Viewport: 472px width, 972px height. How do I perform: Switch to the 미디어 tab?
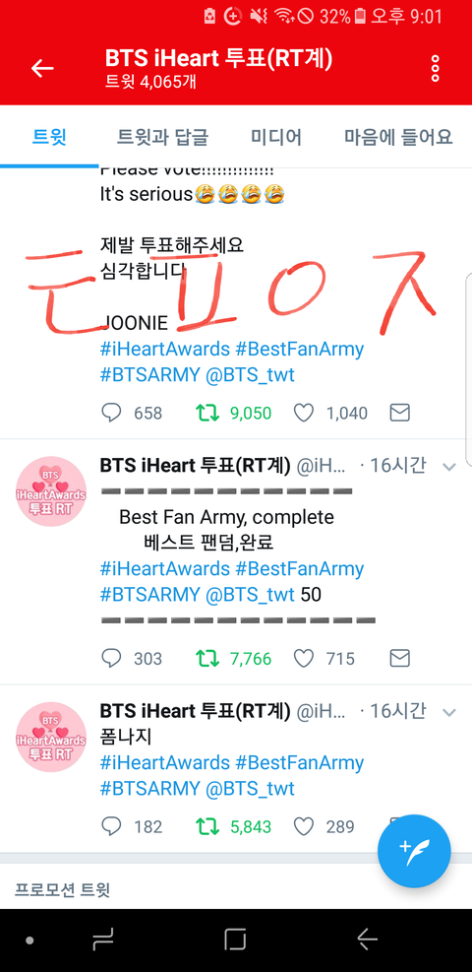click(x=276, y=136)
